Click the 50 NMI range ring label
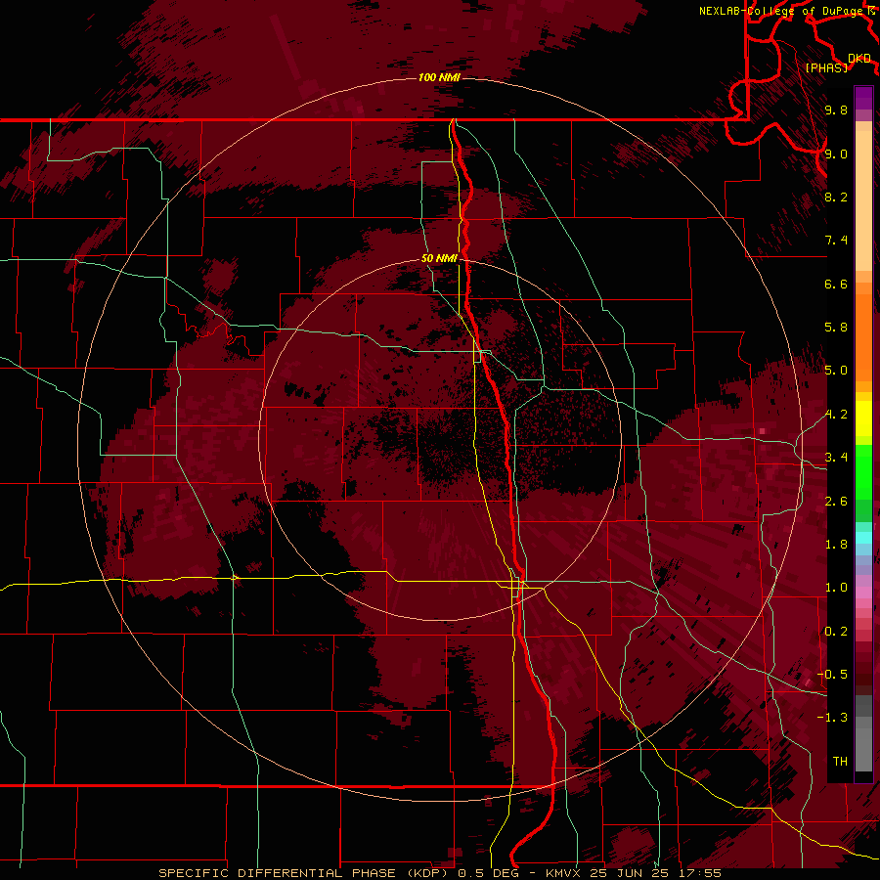Screen dimensions: 880x880 pos(439,258)
